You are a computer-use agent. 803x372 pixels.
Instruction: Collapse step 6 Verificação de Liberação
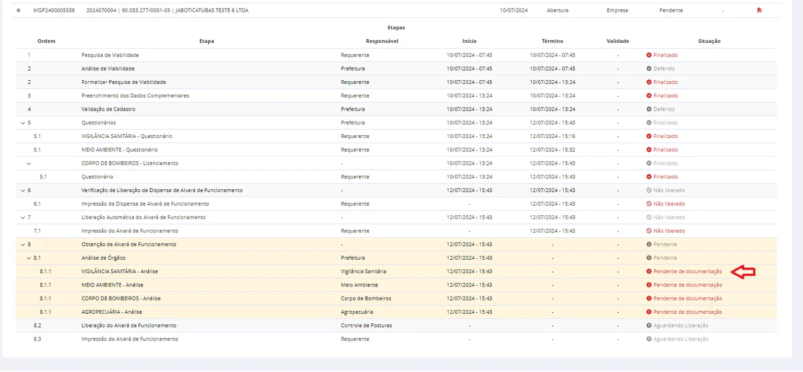[x=22, y=190]
